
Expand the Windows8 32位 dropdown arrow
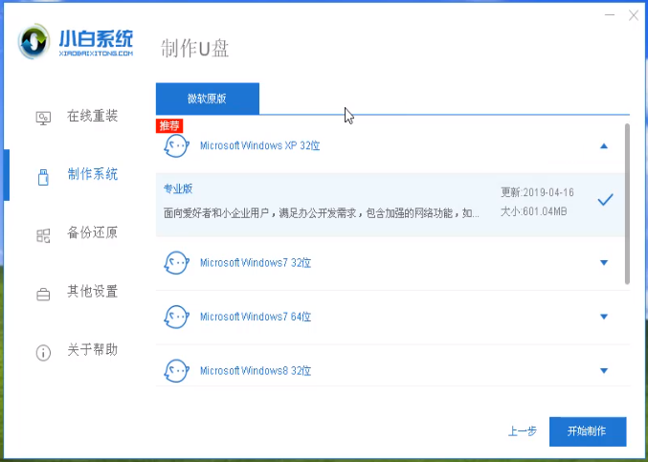click(x=604, y=370)
